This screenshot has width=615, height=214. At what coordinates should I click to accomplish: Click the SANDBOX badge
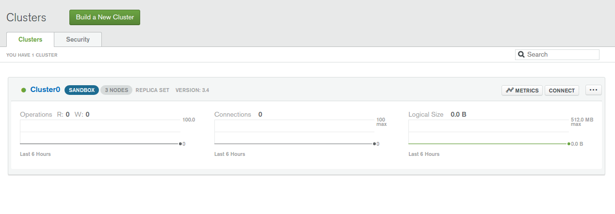click(x=81, y=90)
